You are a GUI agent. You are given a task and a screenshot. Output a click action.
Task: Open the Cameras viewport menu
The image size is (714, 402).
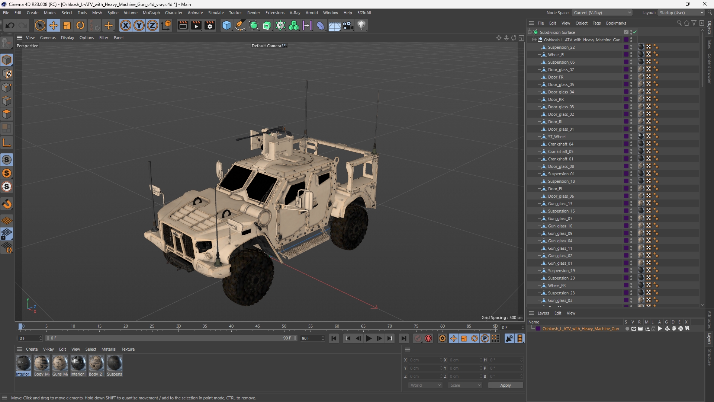(x=48, y=38)
